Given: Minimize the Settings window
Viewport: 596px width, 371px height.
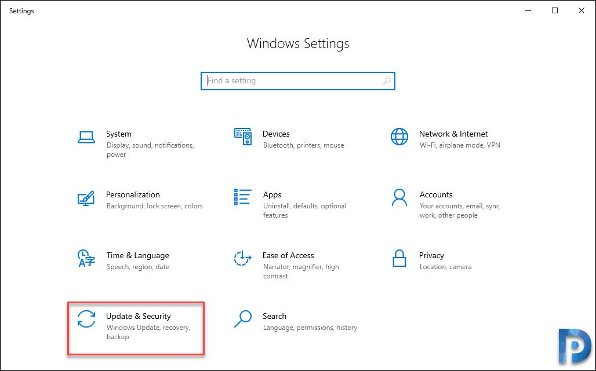Looking at the screenshot, I should point(528,10).
